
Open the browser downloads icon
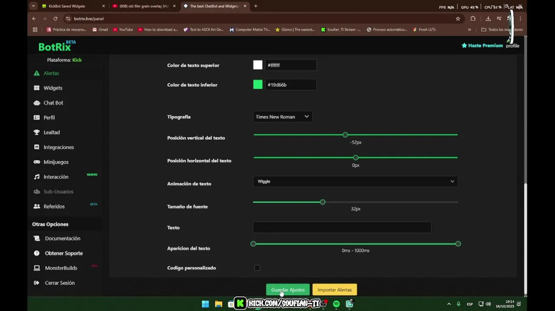(488, 19)
